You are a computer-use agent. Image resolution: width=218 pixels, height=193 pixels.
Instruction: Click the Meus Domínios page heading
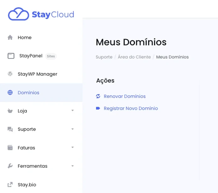[x=131, y=42]
